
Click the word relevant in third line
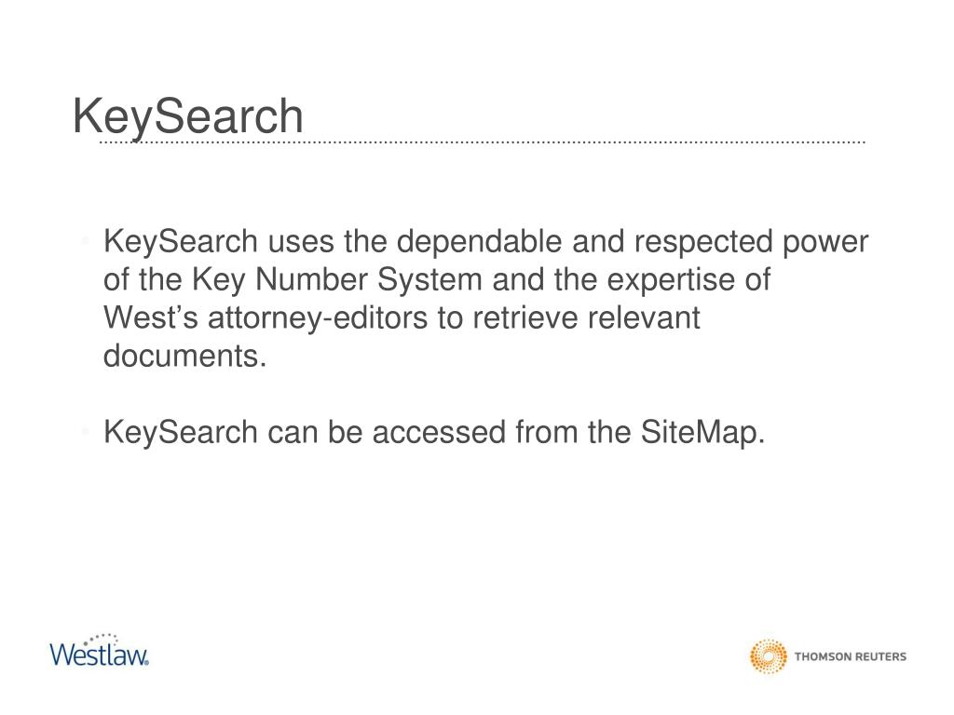point(644,318)
